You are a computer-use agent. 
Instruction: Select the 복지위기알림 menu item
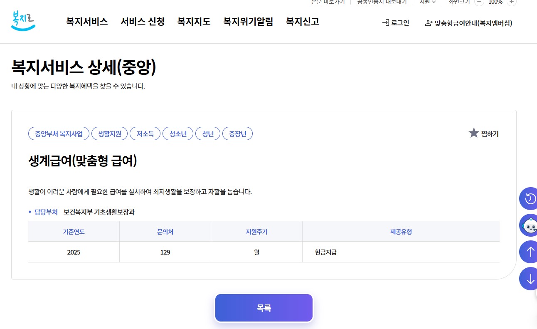248,22
